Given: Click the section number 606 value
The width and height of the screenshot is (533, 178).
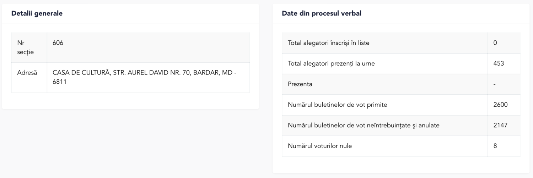Looking at the screenshot, I should coord(58,43).
